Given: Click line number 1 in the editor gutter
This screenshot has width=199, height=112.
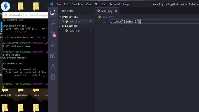Looking at the screenshot, I should [104, 21].
